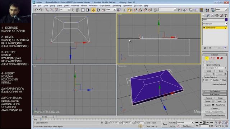
Task: Click the Pin Stack icon
Action: click(x=205, y=48)
